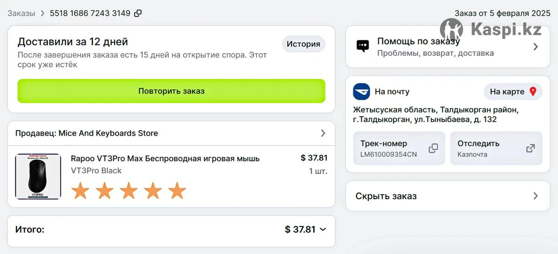Rate the product with the fifth star
The width and height of the screenshot is (558, 254).
[x=177, y=191]
